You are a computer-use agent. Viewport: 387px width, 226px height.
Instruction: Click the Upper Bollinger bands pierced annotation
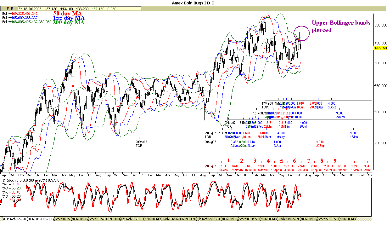341,26
